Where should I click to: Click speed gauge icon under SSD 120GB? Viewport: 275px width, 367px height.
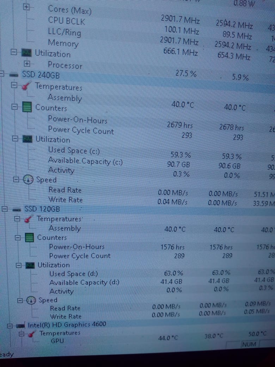tap(31, 300)
